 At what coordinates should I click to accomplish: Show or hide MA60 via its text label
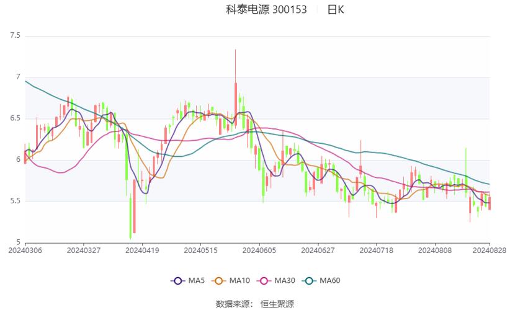[x=330, y=281]
